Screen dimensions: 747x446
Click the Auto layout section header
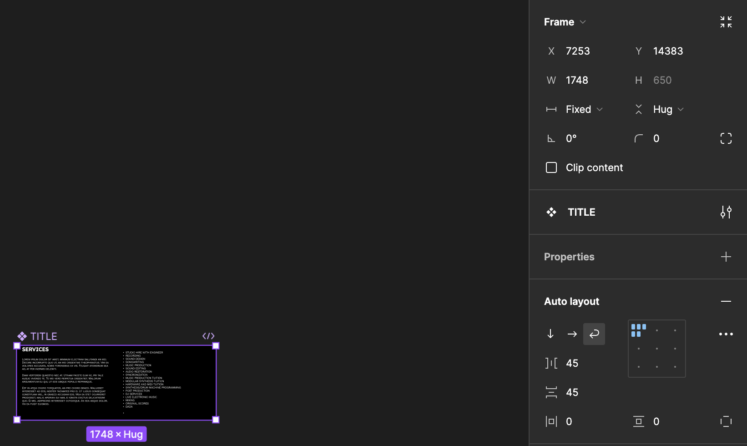point(572,301)
